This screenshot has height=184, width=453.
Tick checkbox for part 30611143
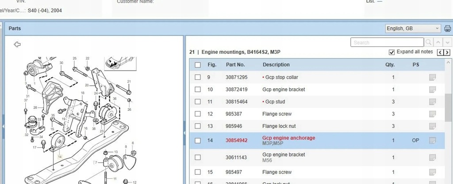point(198,158)
